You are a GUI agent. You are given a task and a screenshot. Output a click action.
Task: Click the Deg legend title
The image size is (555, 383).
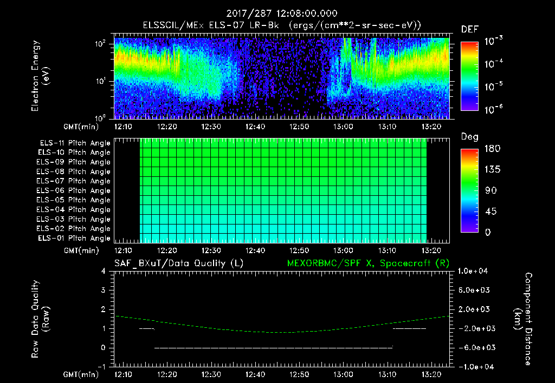coord(470,137)
